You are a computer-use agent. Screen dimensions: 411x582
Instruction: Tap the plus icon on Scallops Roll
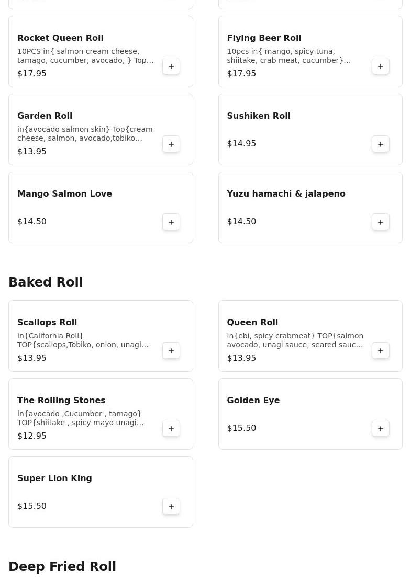[x=171, y=351]
